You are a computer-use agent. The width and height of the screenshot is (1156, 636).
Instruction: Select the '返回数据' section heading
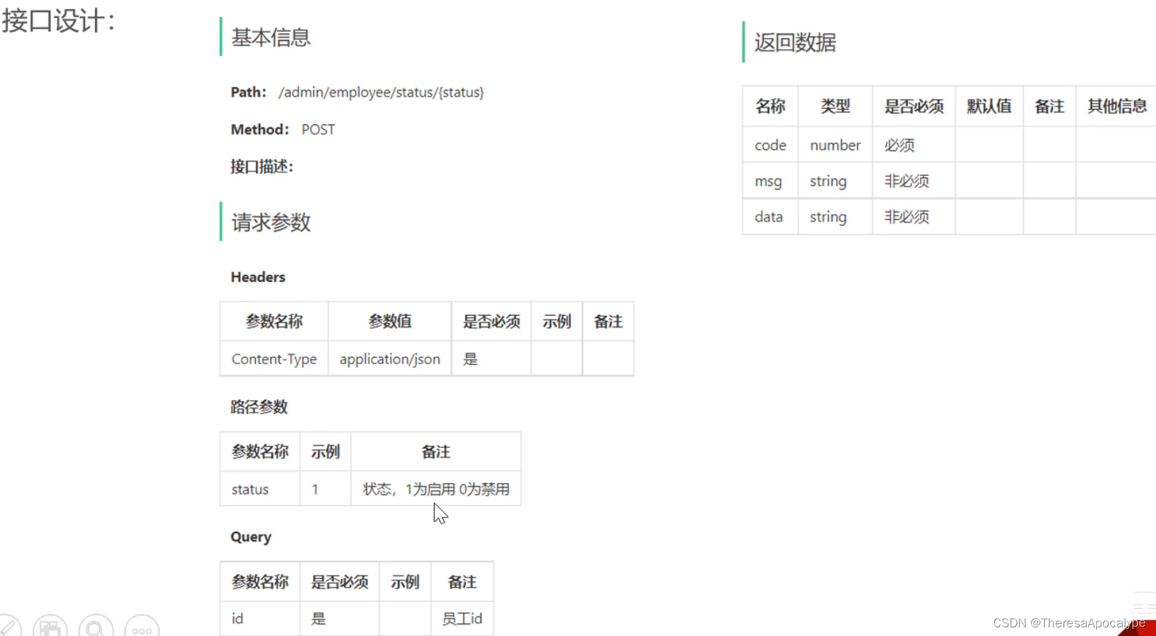[795, 43]
